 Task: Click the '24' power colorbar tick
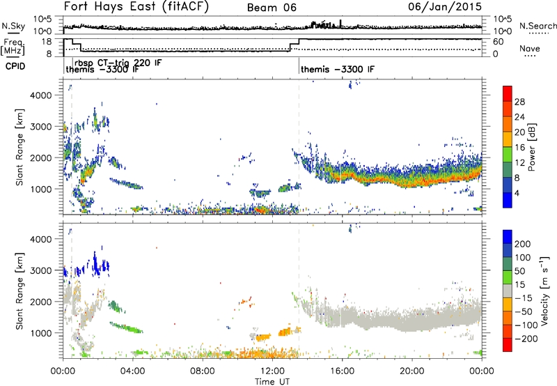(519, 117)
